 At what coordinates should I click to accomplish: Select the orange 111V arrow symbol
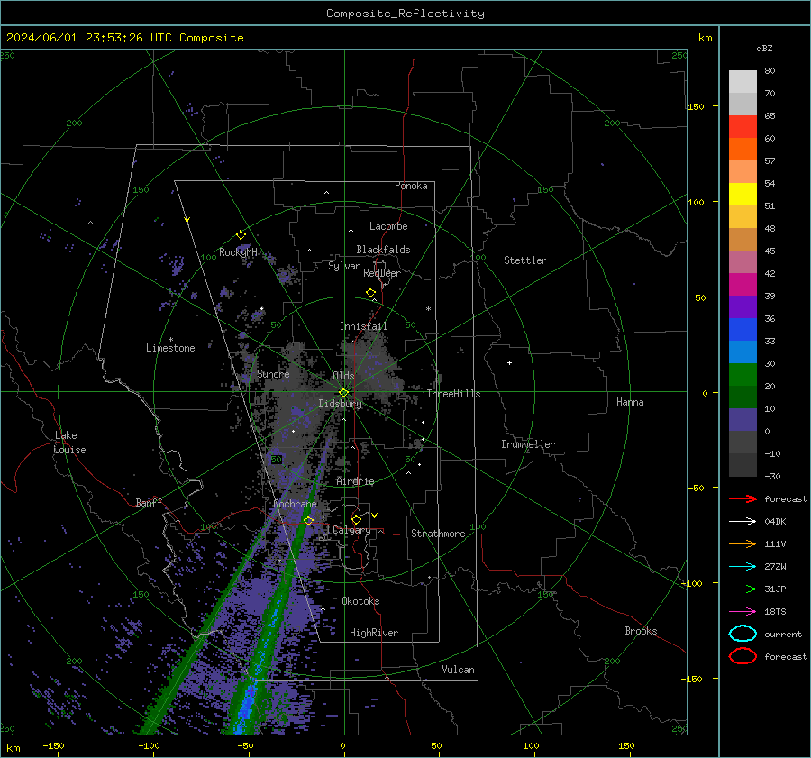[x=743, y=543]
